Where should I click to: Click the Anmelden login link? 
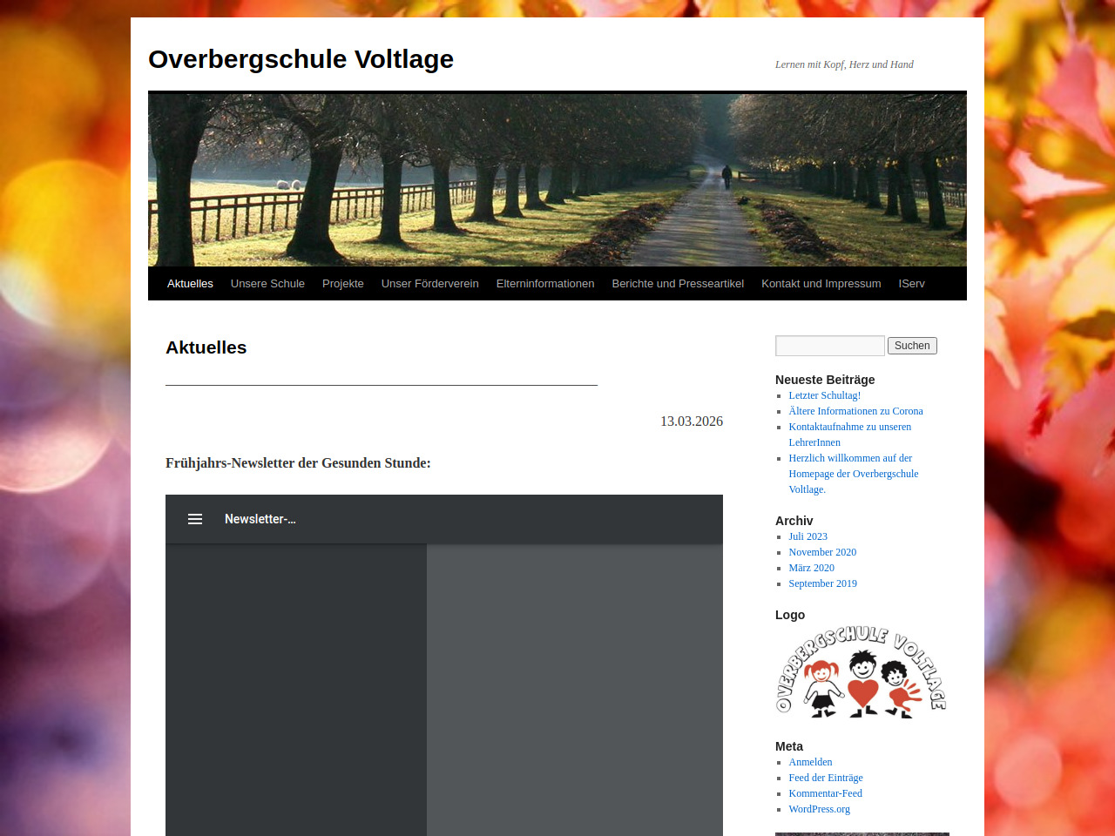[x=810, y=762]
